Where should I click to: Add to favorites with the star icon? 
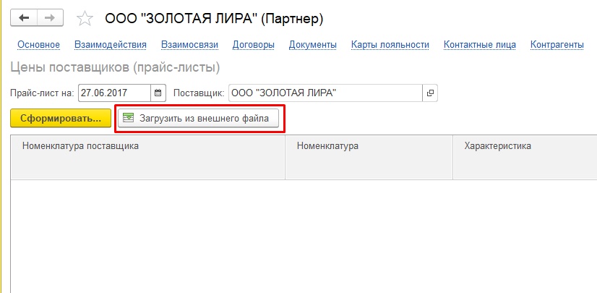pos(84,19)
